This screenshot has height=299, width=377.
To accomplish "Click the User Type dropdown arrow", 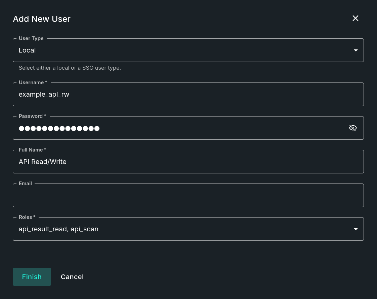I will point(355,50).
